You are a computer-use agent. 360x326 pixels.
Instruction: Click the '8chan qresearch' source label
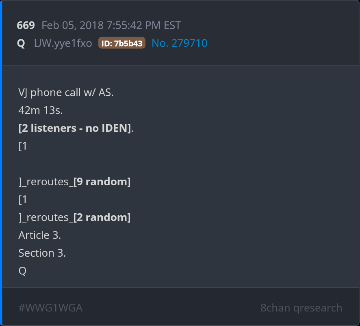[301, 308]
